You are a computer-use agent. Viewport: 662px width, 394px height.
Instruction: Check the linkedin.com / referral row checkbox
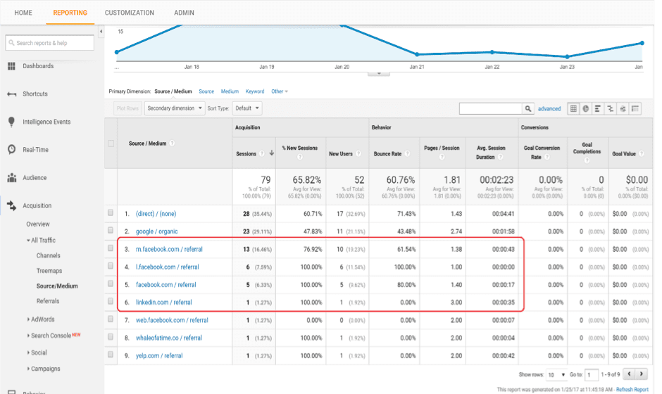(x=111, y=302)
